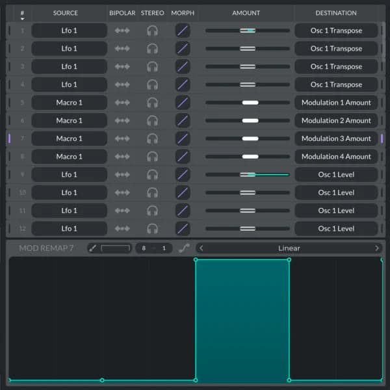The width and height of the screenshot is (390, 390).
Task: Click the morph curve icon in row 12
Action: pos(183,229)
